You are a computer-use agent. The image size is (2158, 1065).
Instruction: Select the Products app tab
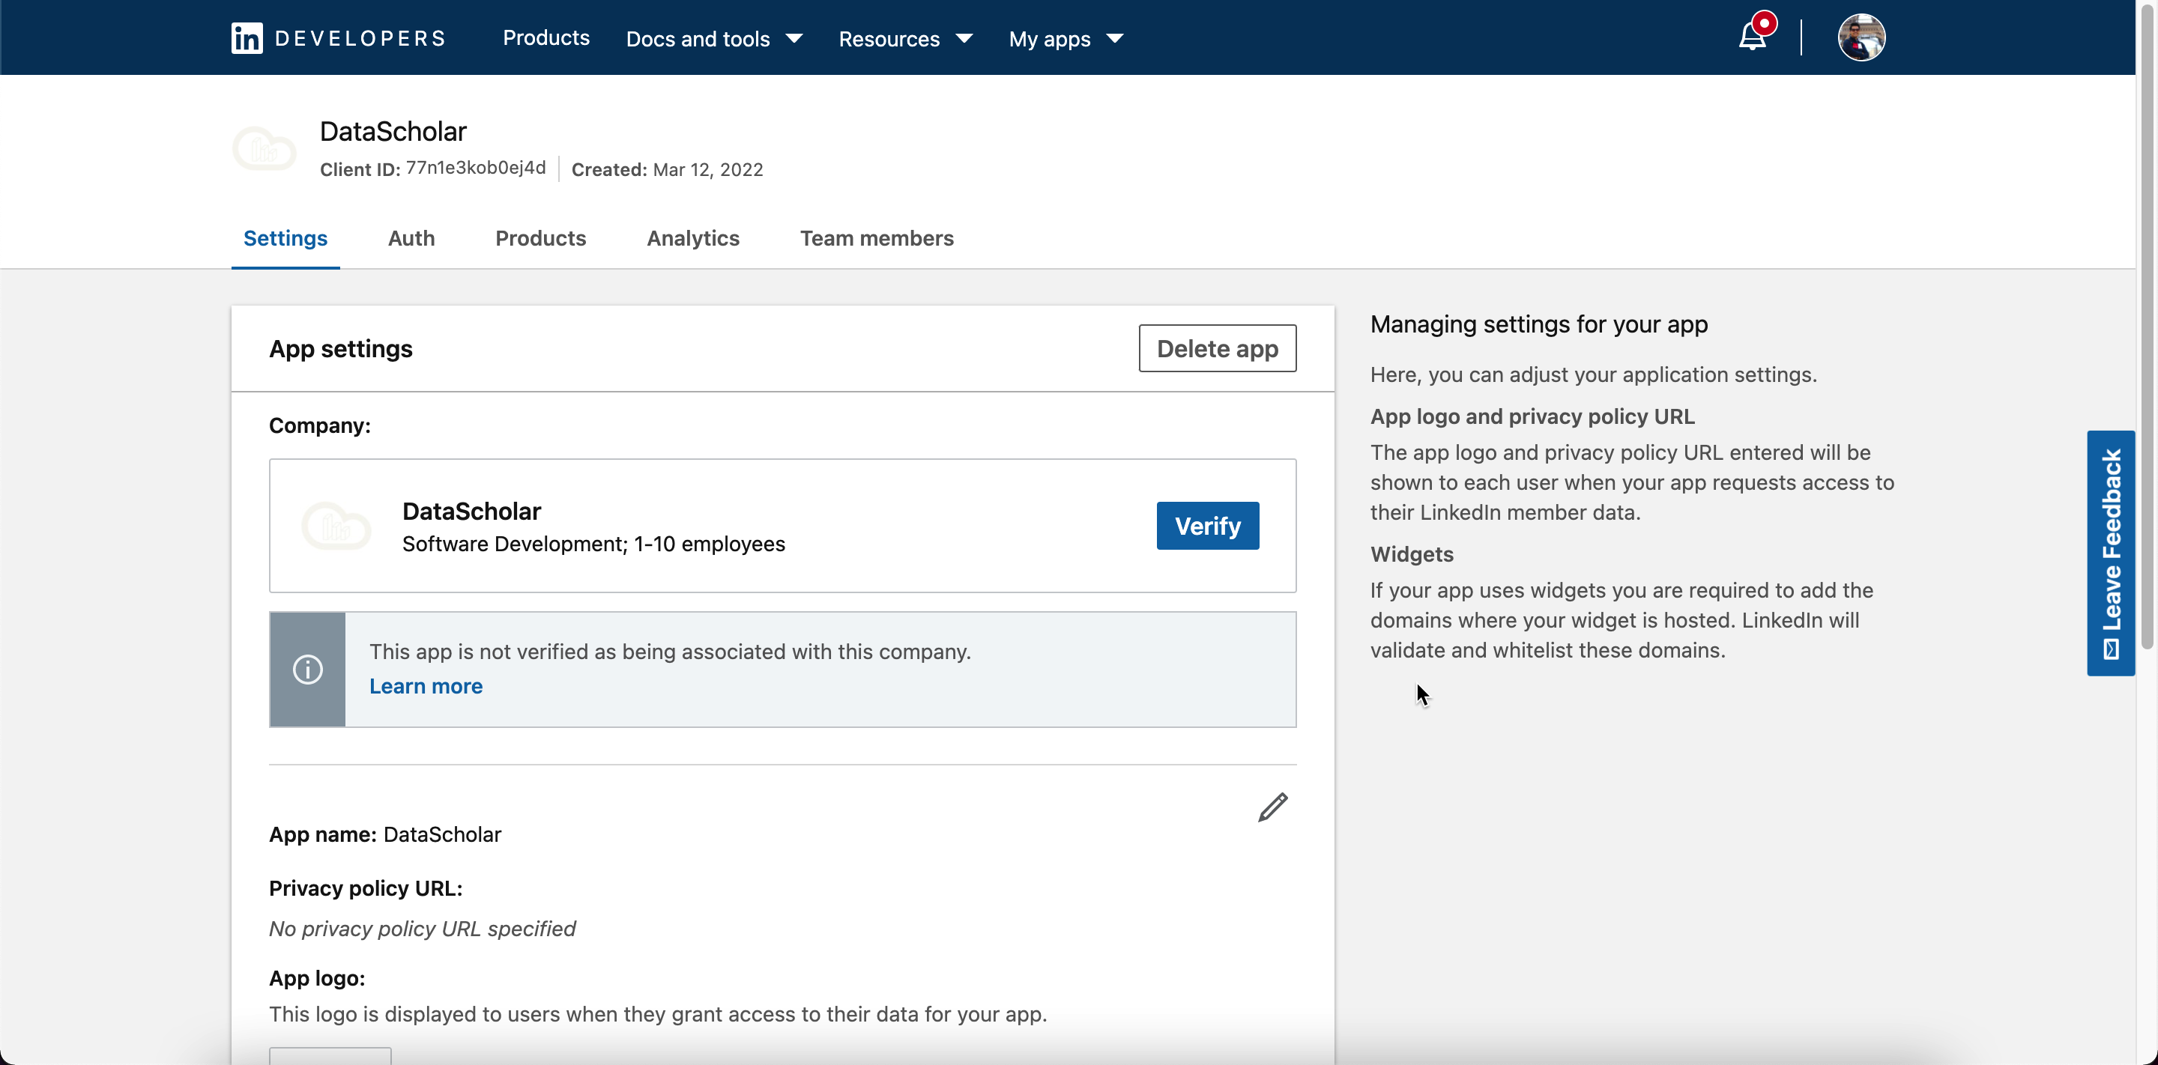[x=540, y=237]
